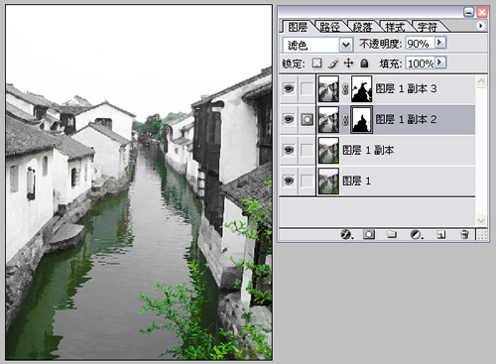Lock position move icon
This screenshot has height=364, width=496.
348,63
